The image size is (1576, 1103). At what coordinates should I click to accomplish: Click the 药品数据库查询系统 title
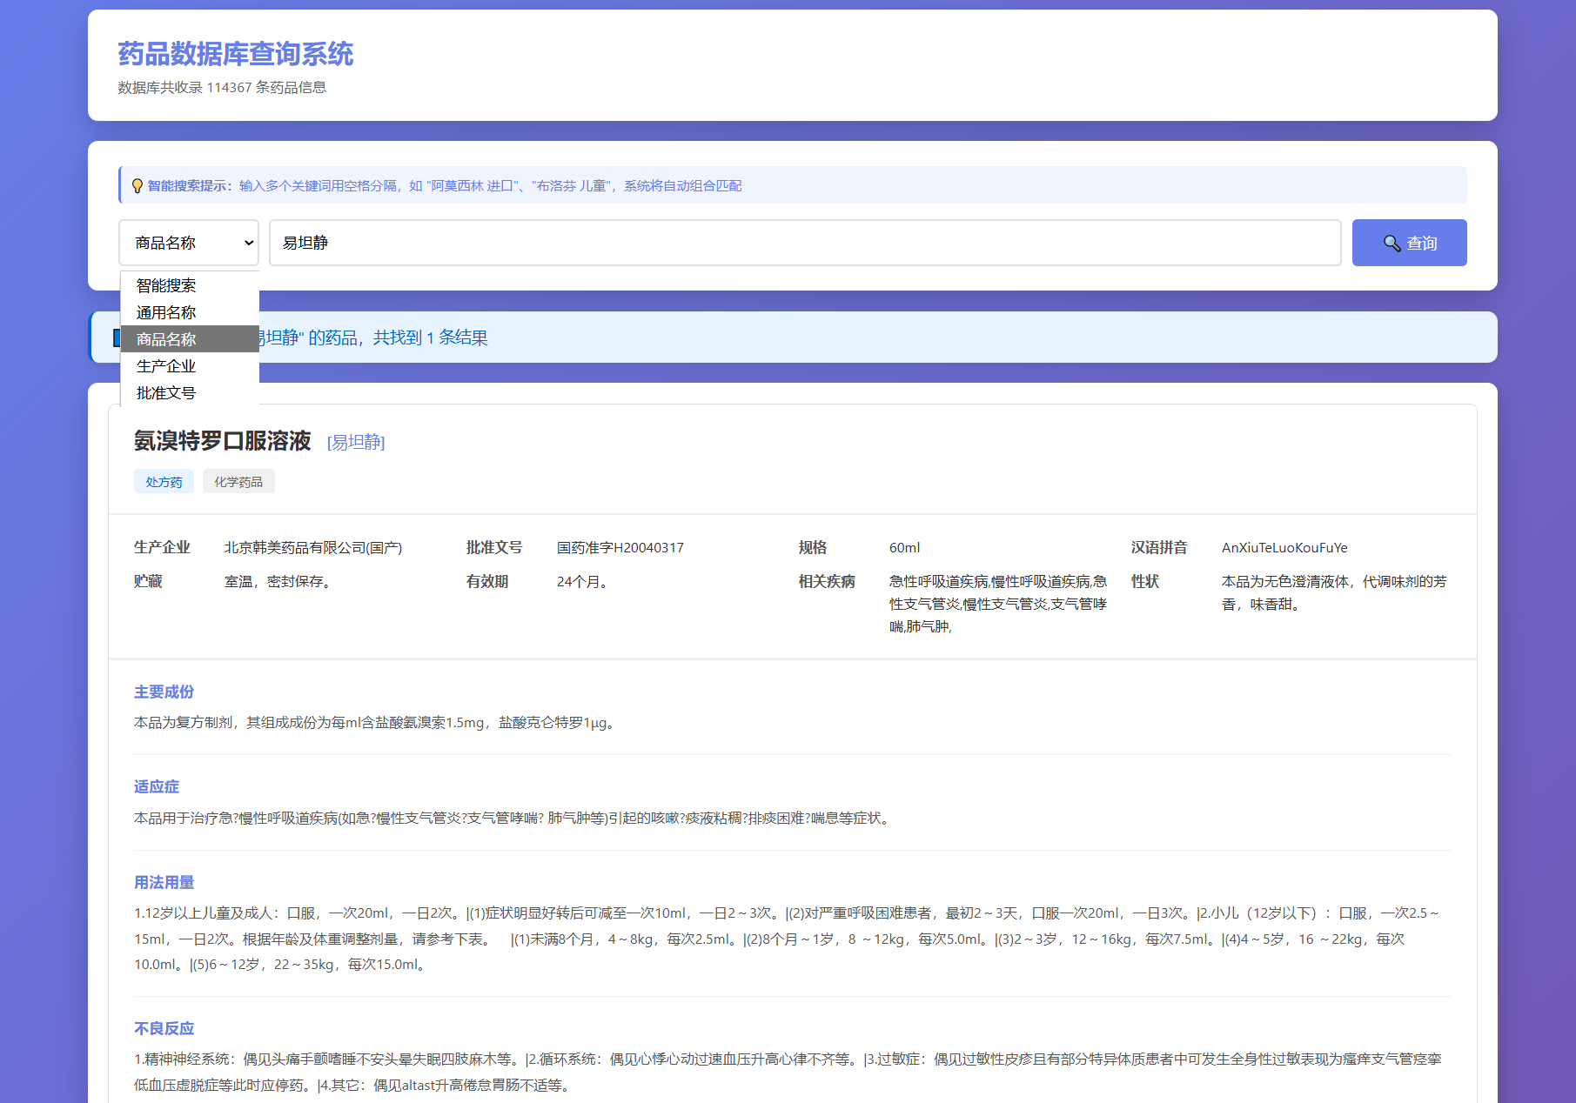(x=235, y=54)
